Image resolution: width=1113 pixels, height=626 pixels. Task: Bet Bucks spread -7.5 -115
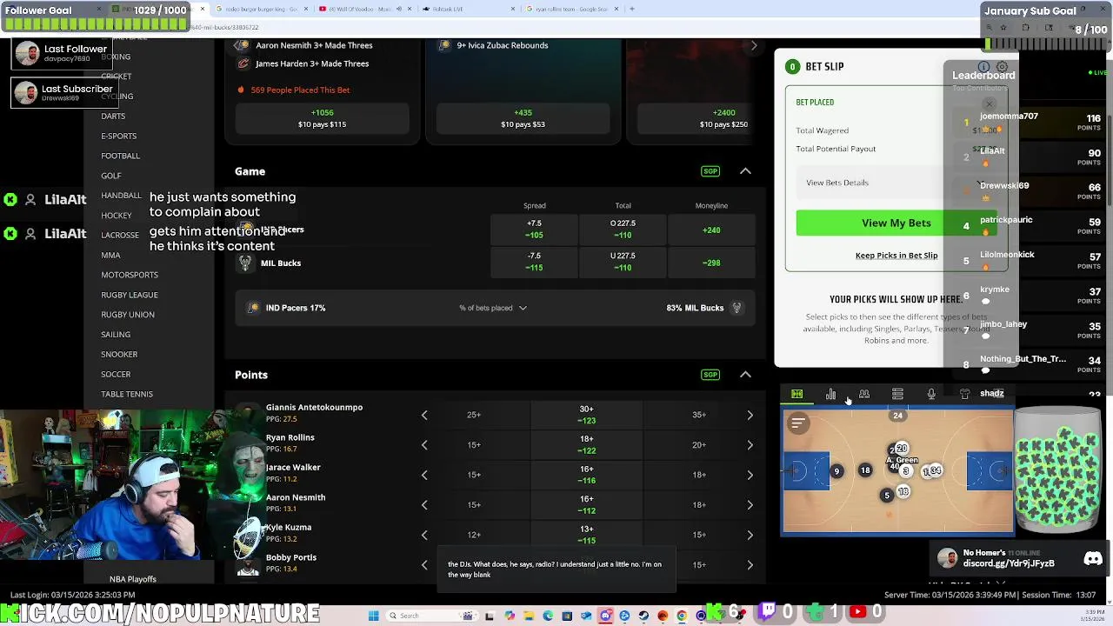(x=535, y=262)
